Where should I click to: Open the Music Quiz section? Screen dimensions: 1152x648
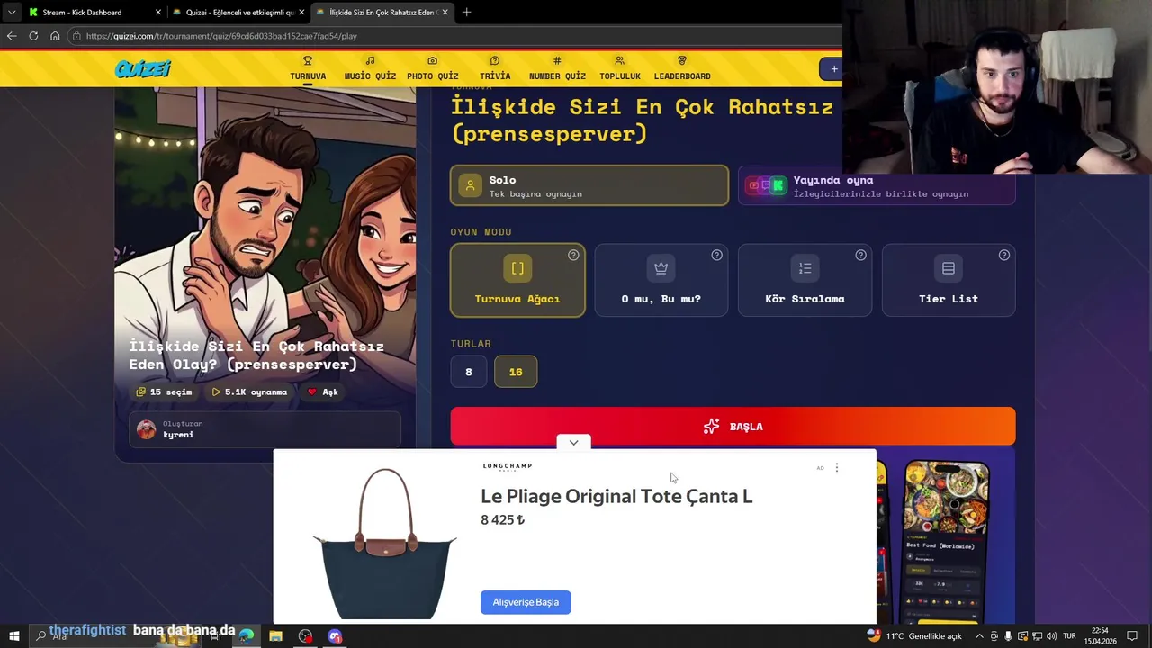(370, 68)
